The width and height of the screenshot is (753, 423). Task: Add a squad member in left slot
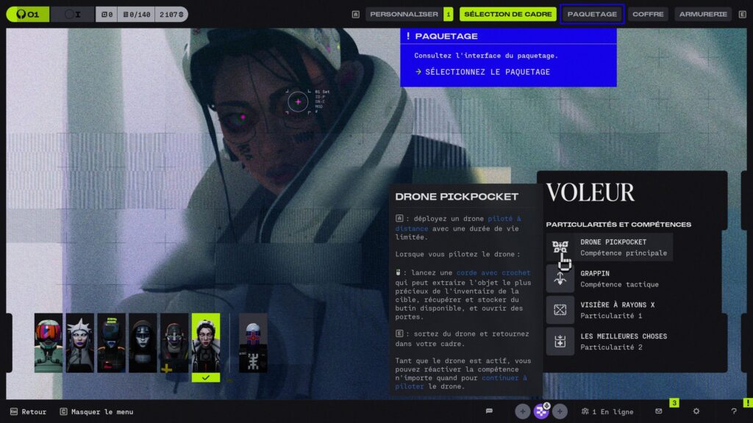pyautogui.click(x=522, y=411)
